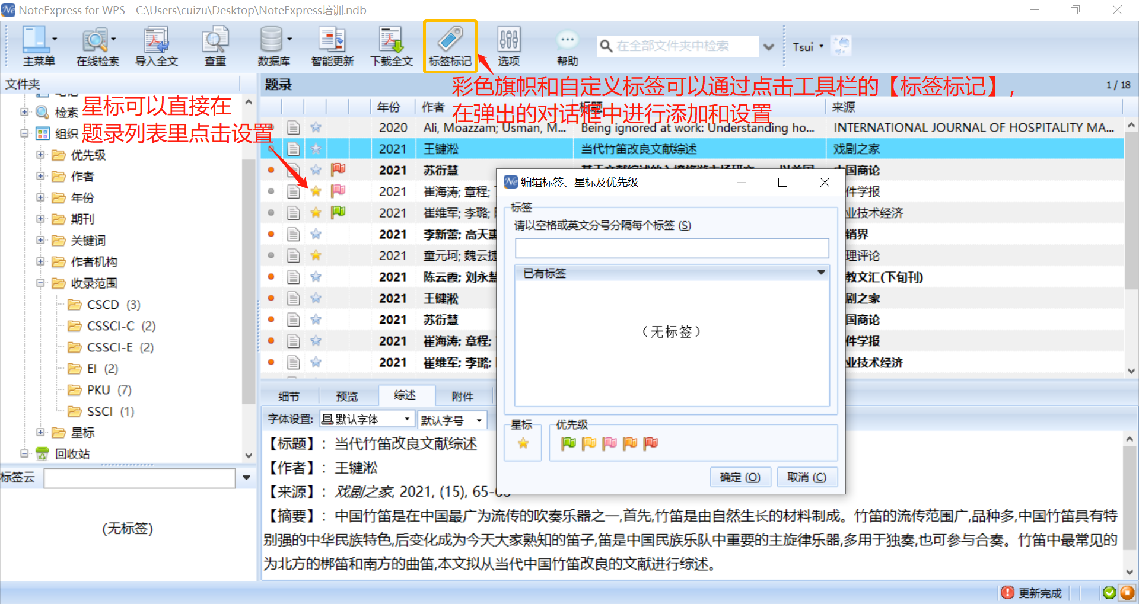The width and height of the screenshot is (1139, 604).
Task: Click the 下载全文 download full-text icon
Action: click(391, 44)
